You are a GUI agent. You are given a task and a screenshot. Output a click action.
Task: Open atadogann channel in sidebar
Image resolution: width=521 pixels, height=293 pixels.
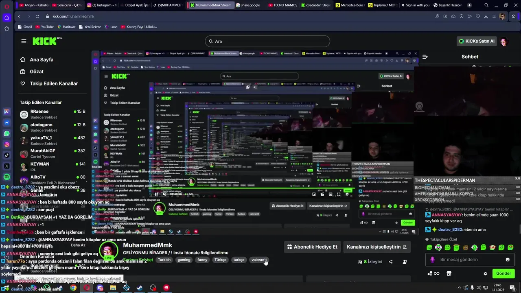tap(53, 127)
